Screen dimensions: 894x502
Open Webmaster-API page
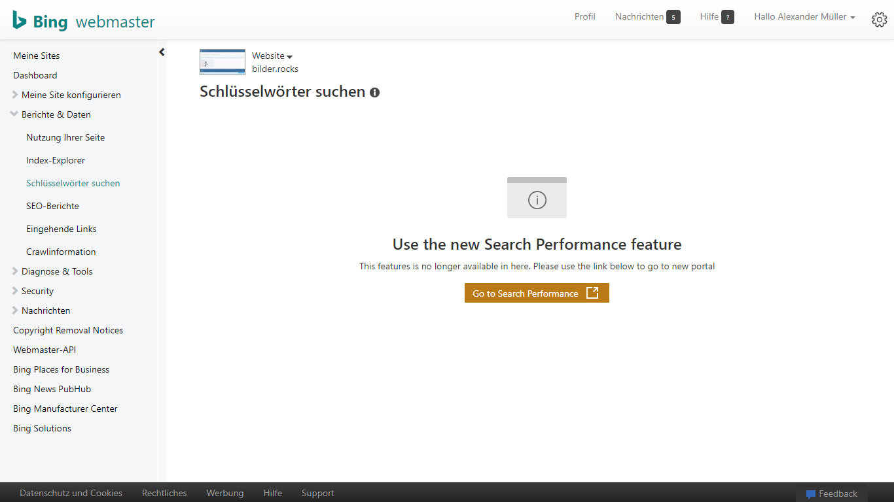(x=45, y=350)
